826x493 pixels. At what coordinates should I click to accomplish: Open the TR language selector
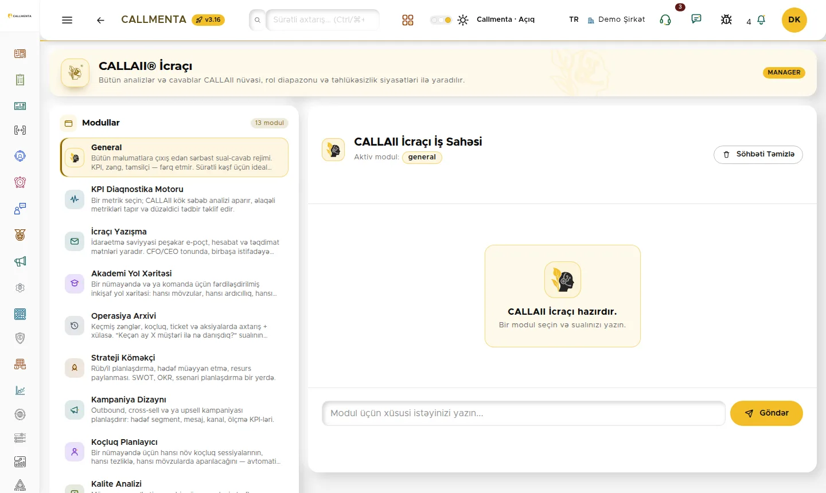pos(574,19)
